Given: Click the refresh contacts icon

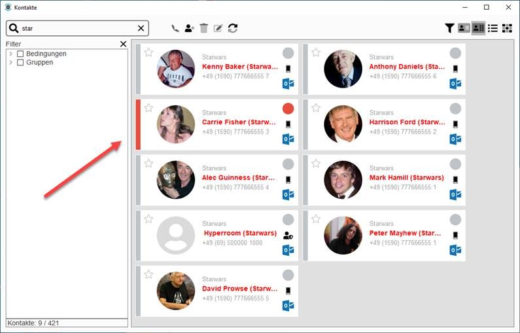Looking at the screenshot, I should (232, 29).
